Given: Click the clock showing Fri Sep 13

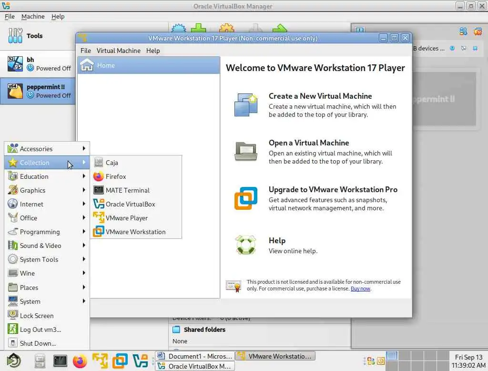Looking at the screenshot, I should point(468,361).
